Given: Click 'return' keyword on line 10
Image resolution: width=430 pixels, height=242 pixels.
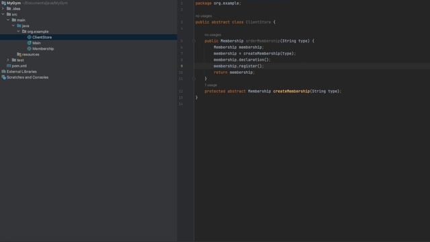Looking at the screenshot, I should click(220, 73).
